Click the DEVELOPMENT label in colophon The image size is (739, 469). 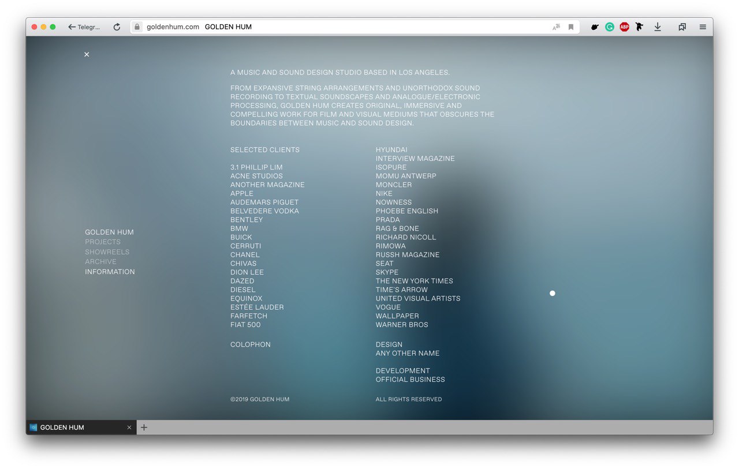pos(403,371)
